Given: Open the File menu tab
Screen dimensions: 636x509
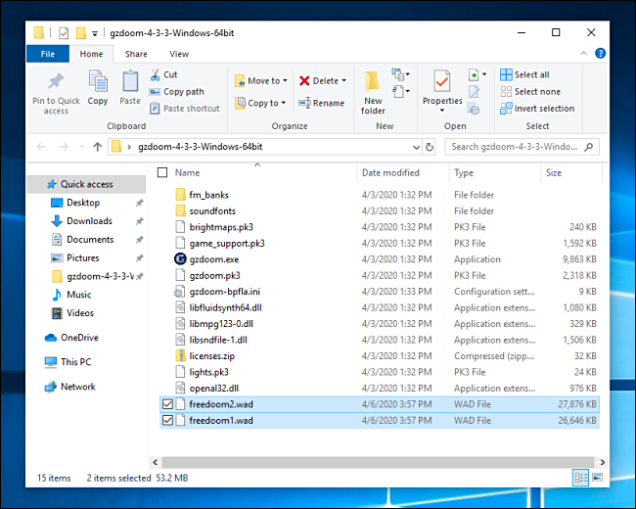Looking at the screenshot, I should [x=47, y=54].
